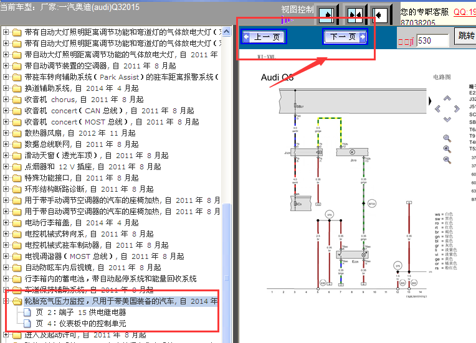Expand 带自动调节装置的空调器 node

6,65
